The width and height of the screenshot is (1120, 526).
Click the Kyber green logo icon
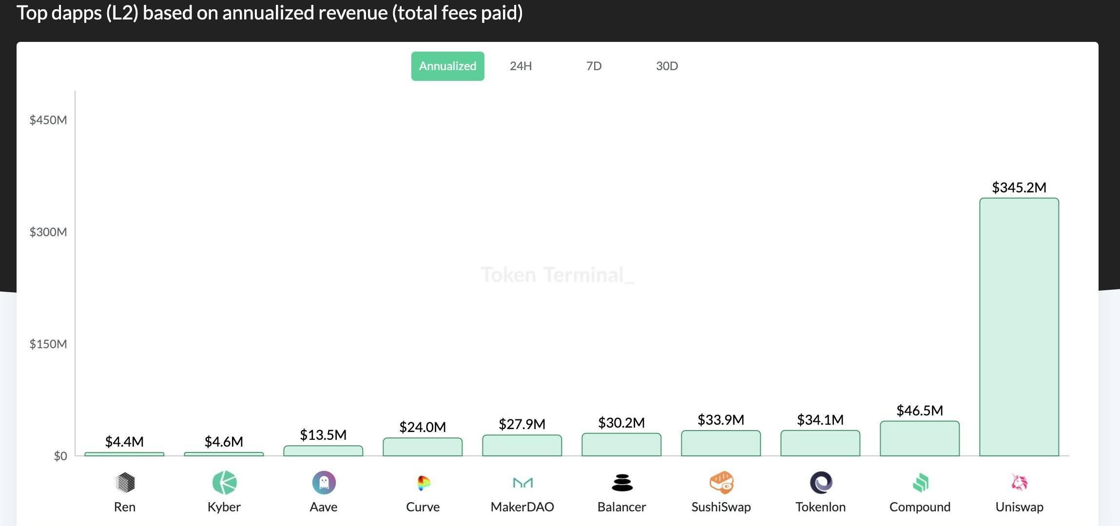point(224,483)
